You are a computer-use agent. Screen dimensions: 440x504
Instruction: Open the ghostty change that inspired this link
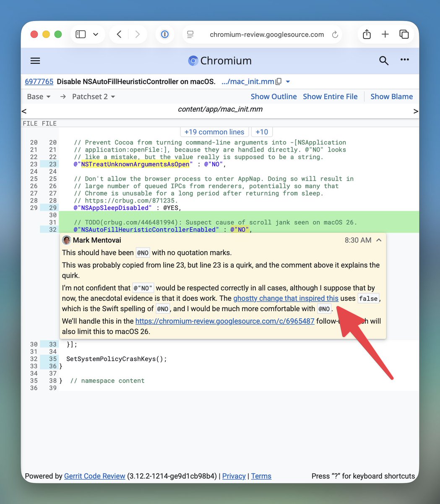point(286,298)
